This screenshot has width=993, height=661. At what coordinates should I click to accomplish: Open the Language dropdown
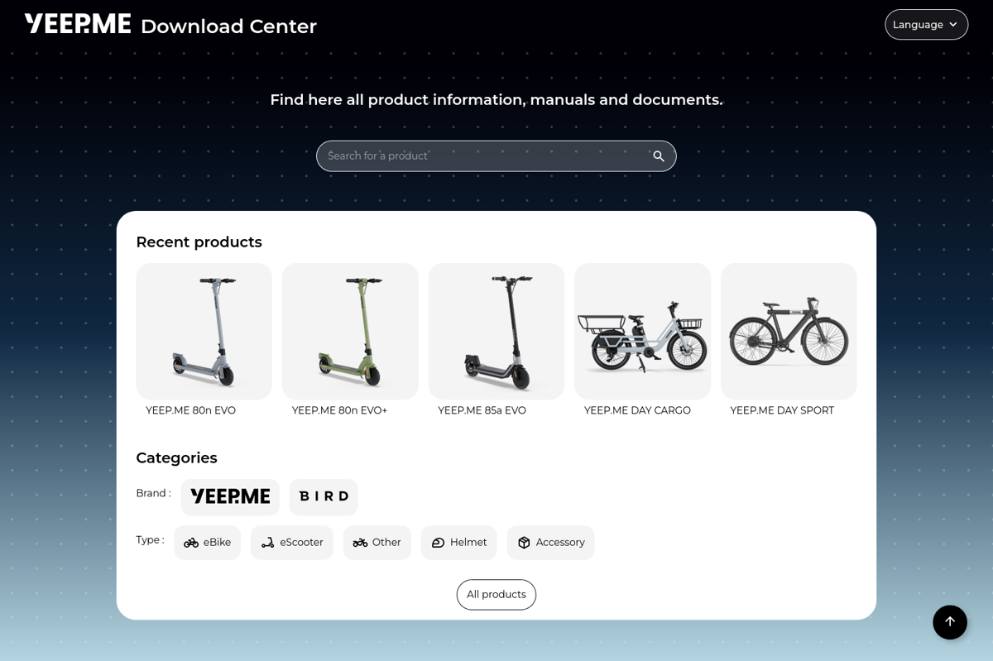click(927, 25)
